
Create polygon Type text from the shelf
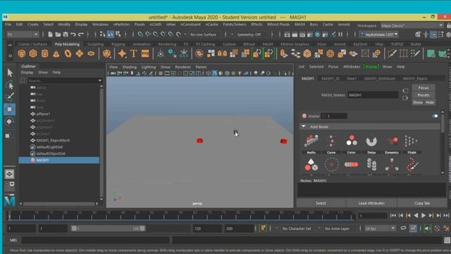[x=133, y=54]
